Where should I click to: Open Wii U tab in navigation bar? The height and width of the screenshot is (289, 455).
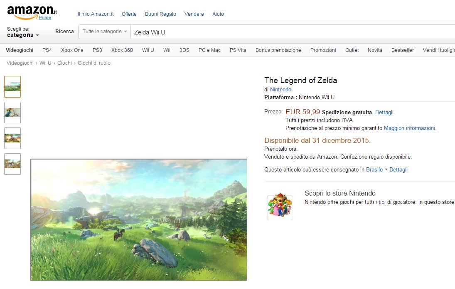click(148, 50)
